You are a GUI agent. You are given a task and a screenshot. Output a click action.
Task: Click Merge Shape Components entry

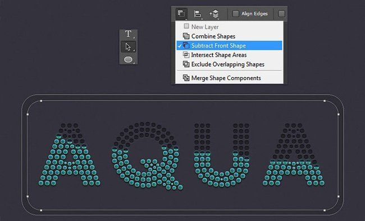click(229, 78)
